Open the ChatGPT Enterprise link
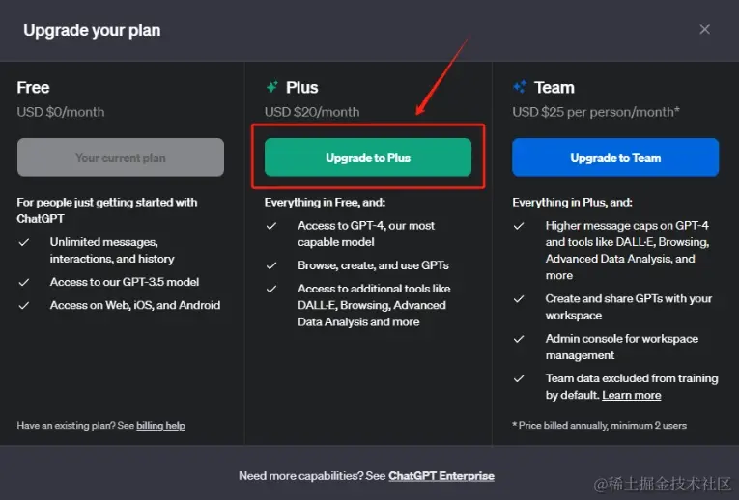 441,475
